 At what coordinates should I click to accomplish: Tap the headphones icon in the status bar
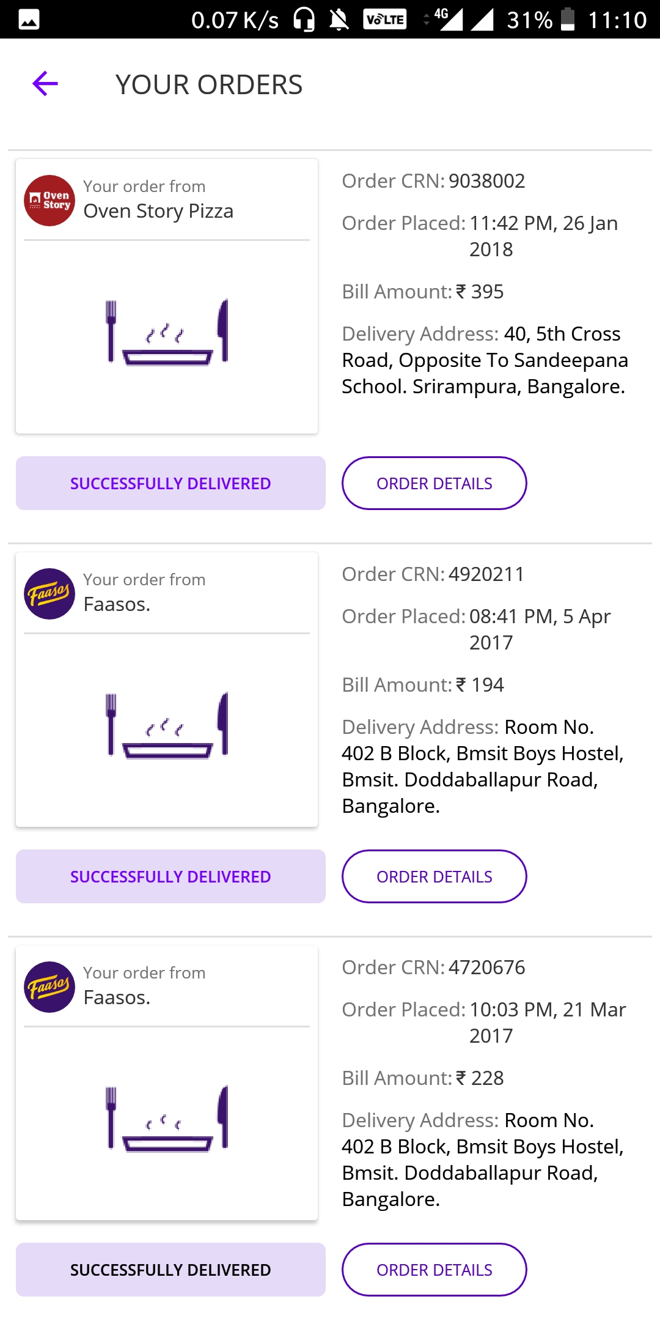click(x=304, y=20)
